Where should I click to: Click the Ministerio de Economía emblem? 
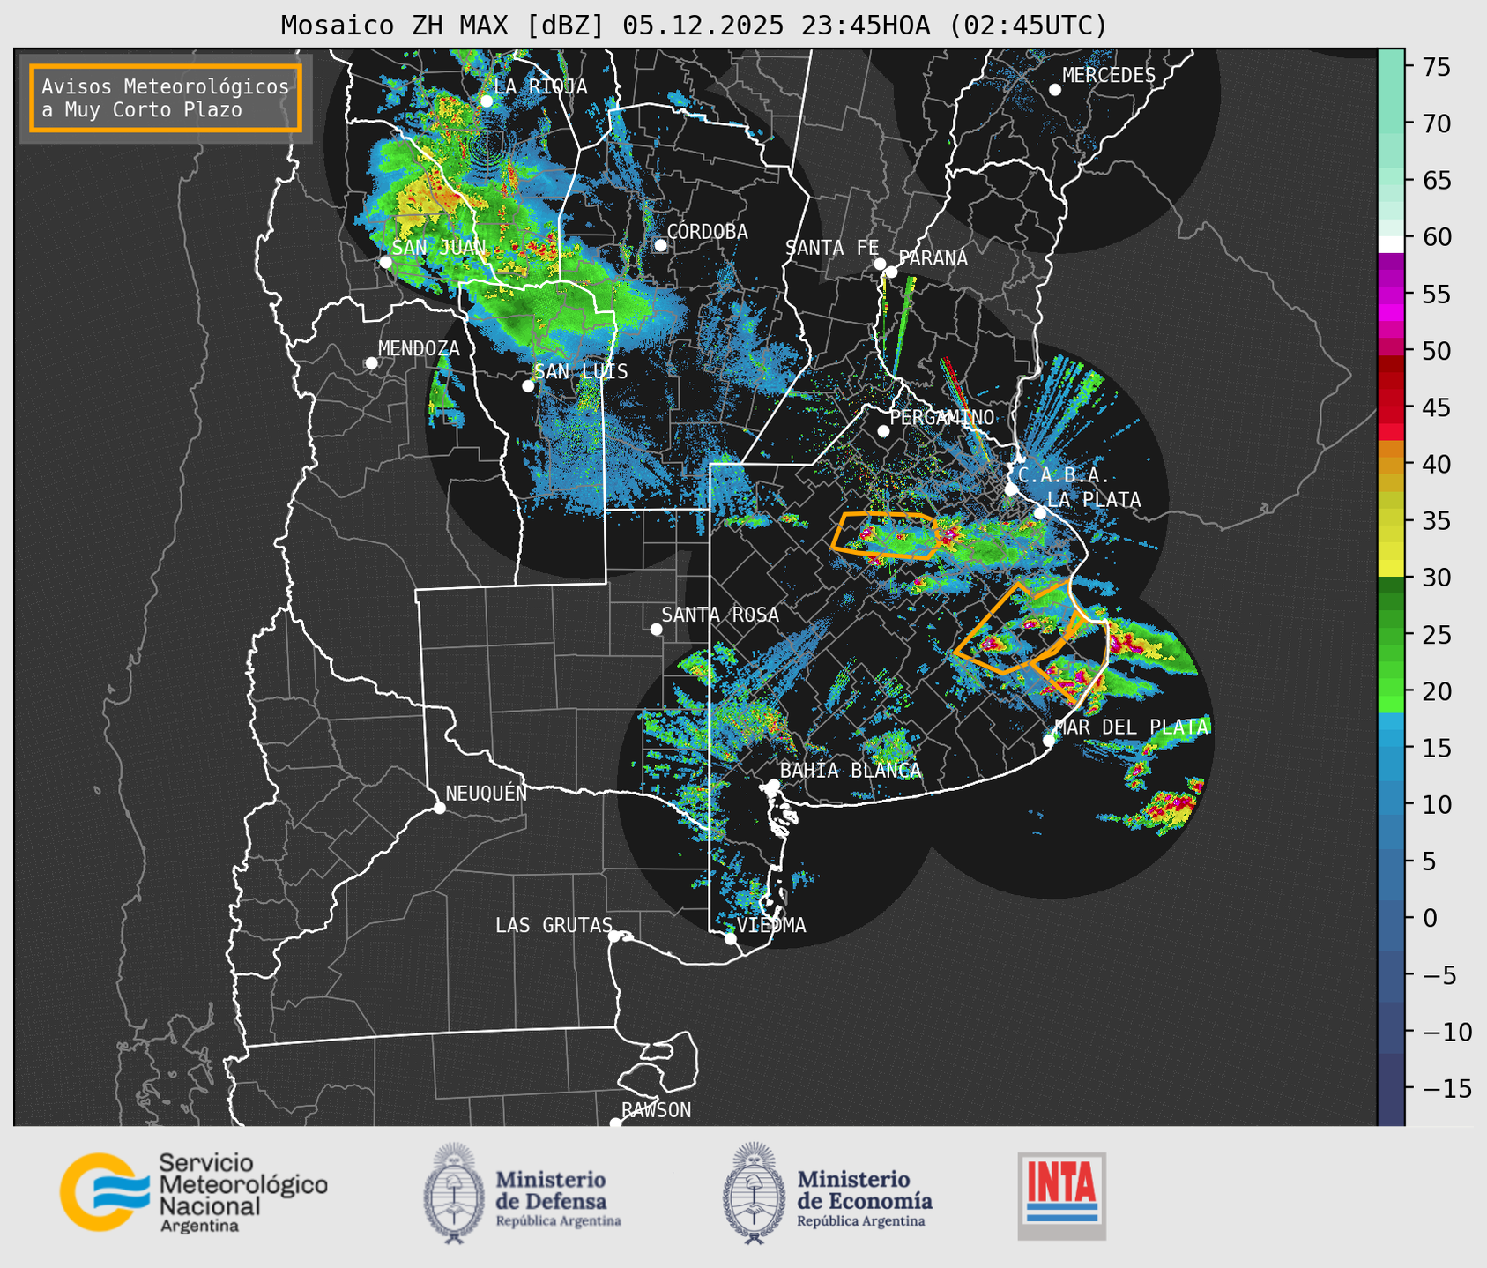(x=754, y=1193)
